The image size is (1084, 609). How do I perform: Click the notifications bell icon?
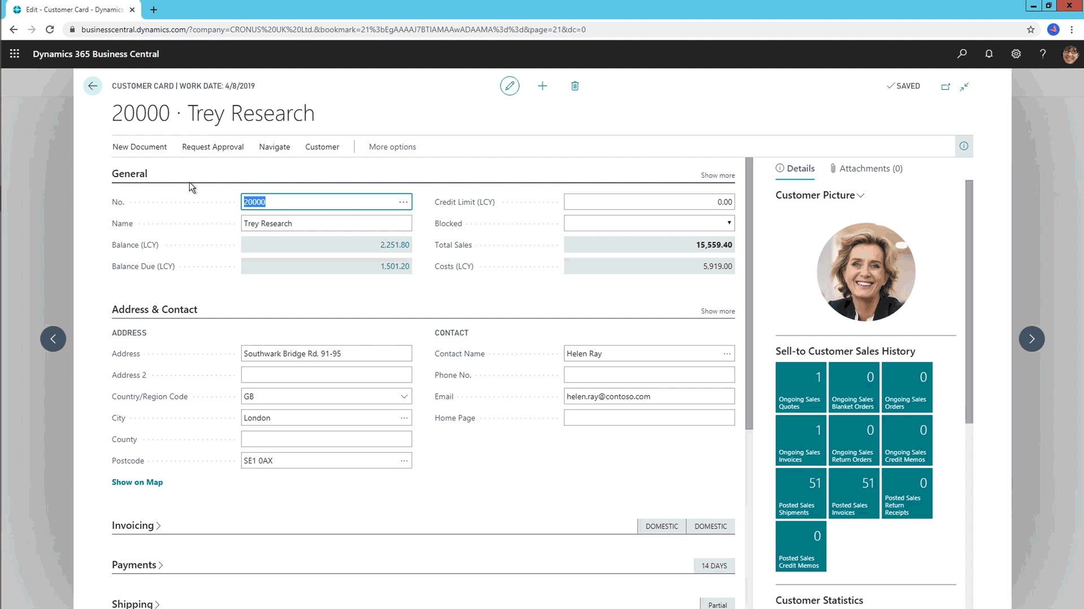(989, 54)
